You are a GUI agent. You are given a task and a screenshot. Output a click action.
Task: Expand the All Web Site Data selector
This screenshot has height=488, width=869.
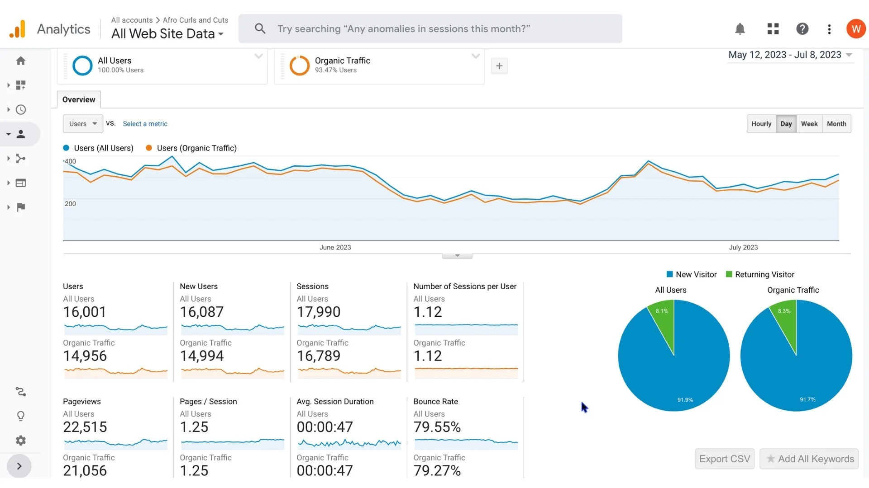(x=167, y=34)
